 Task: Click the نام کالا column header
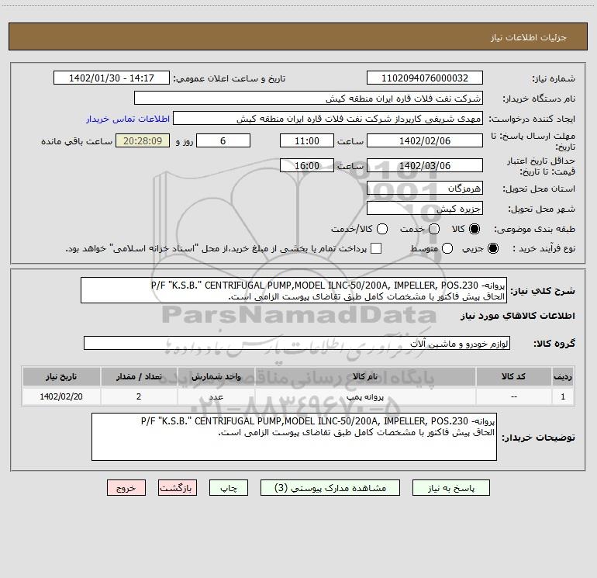pyautogui.click(x=365, y=377)
